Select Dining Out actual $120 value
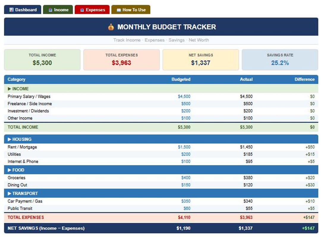This screenshot has height=241, width=321. click(248, 185)
